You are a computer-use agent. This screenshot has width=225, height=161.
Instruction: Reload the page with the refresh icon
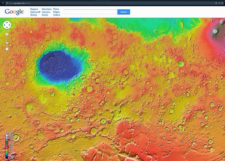point(222,3)
